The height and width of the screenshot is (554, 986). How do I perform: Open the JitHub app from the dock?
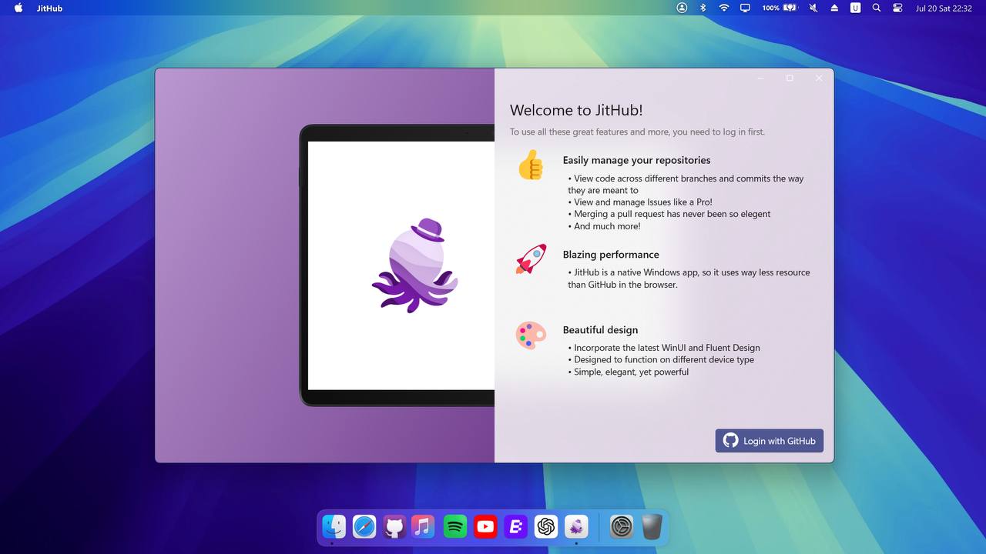coord(576,526)
